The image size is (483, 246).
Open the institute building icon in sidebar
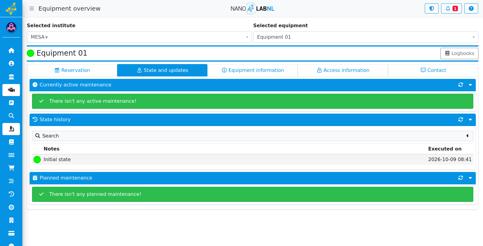(x=11, y=77)
